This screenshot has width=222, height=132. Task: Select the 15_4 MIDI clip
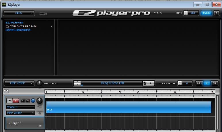pos(129,107)
